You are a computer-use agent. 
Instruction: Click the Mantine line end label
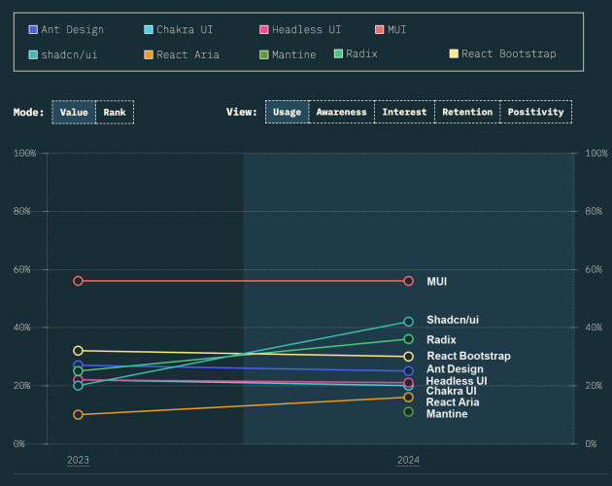[x=447, y=414]
